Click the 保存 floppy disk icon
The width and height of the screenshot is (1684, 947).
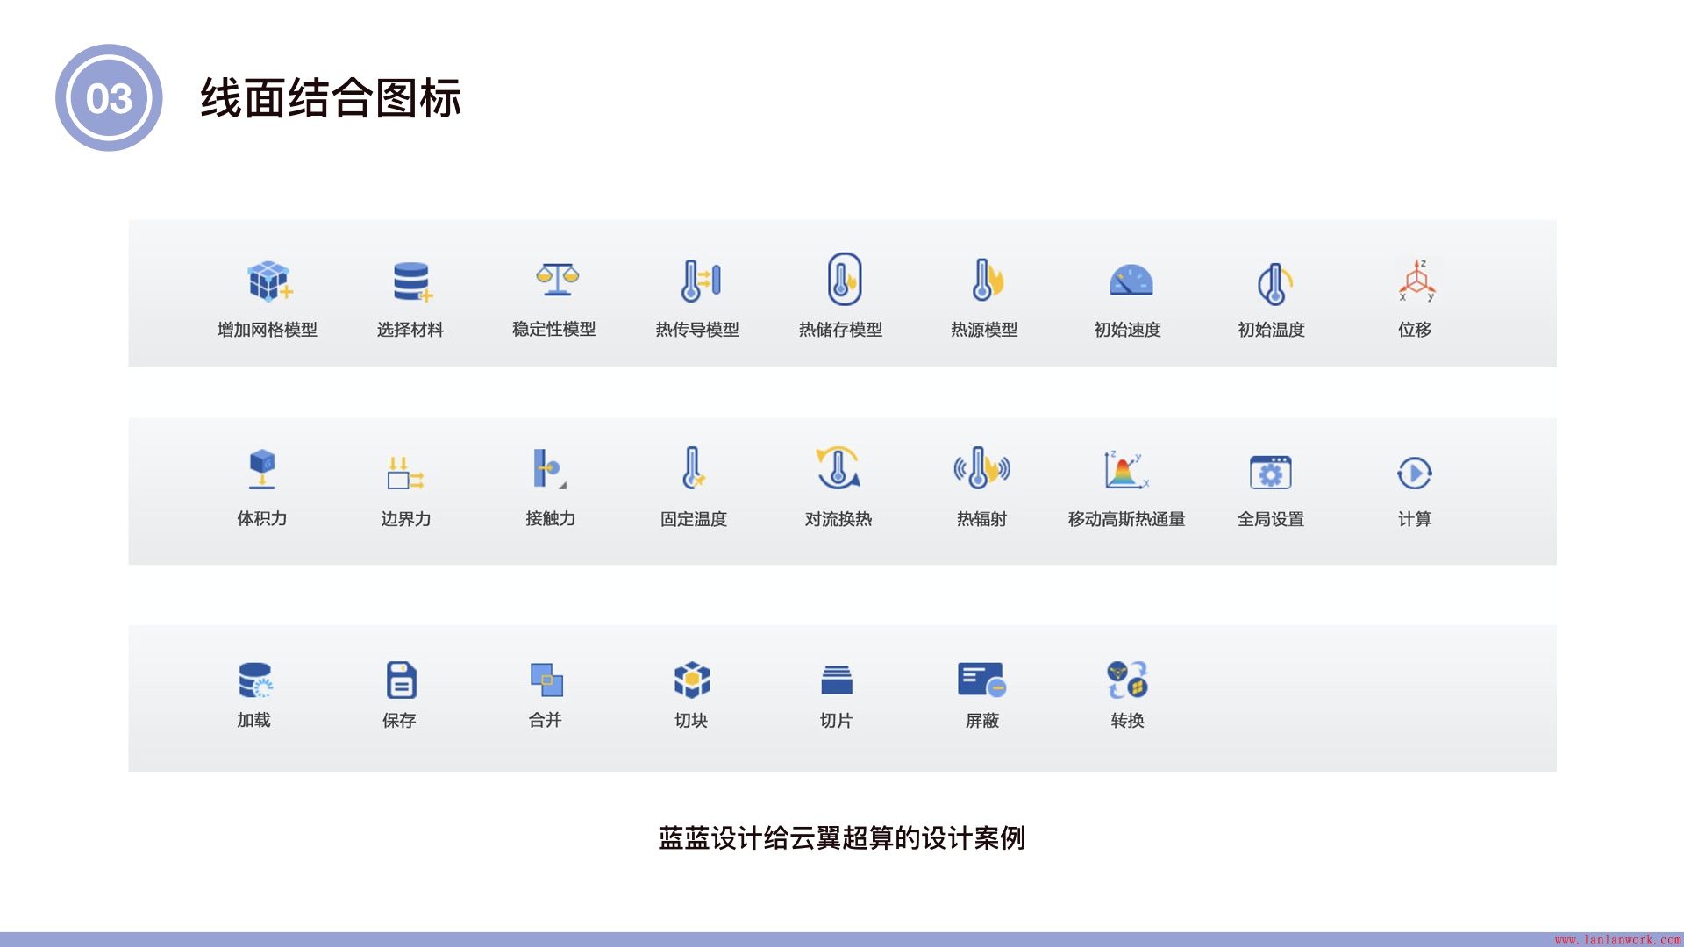pos(401,680)
